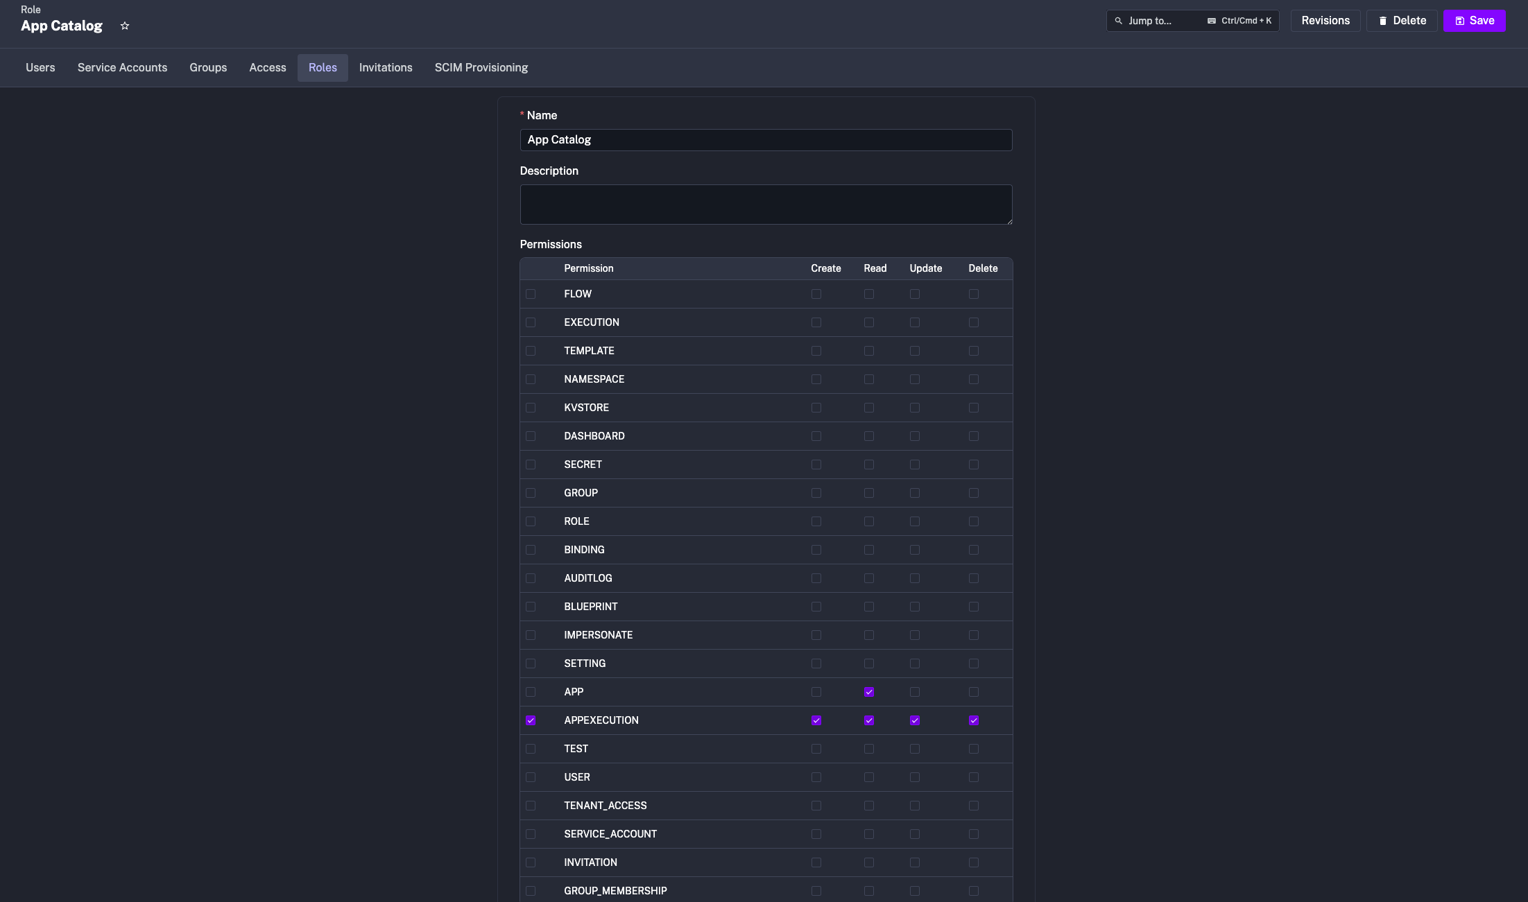Image resolution: width=1528 pixels, height=902 pixels.
Task: Uncheck the APPEXECUTION row checkbox
Action: (x=531, y=720)
